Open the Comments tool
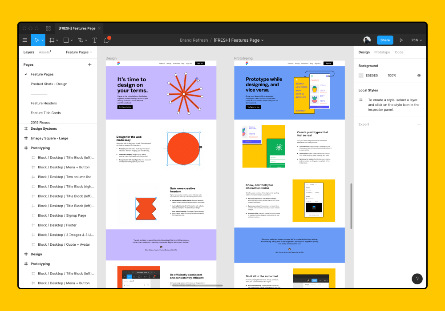The height and width of the screenshot is (311, 445). pos(107,40)
